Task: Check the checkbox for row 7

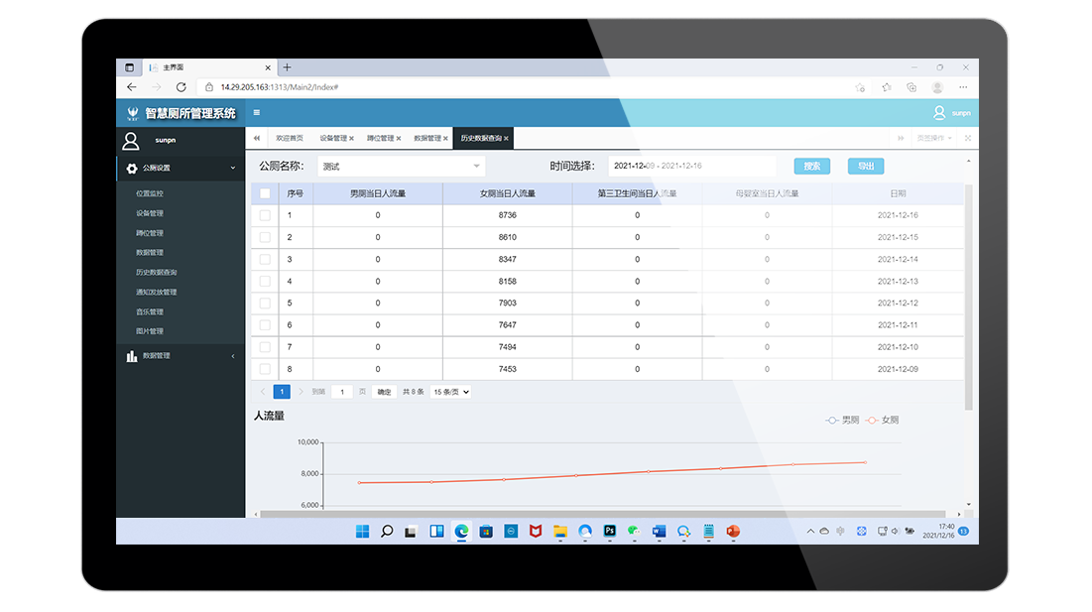Action: tap(265, 347)
